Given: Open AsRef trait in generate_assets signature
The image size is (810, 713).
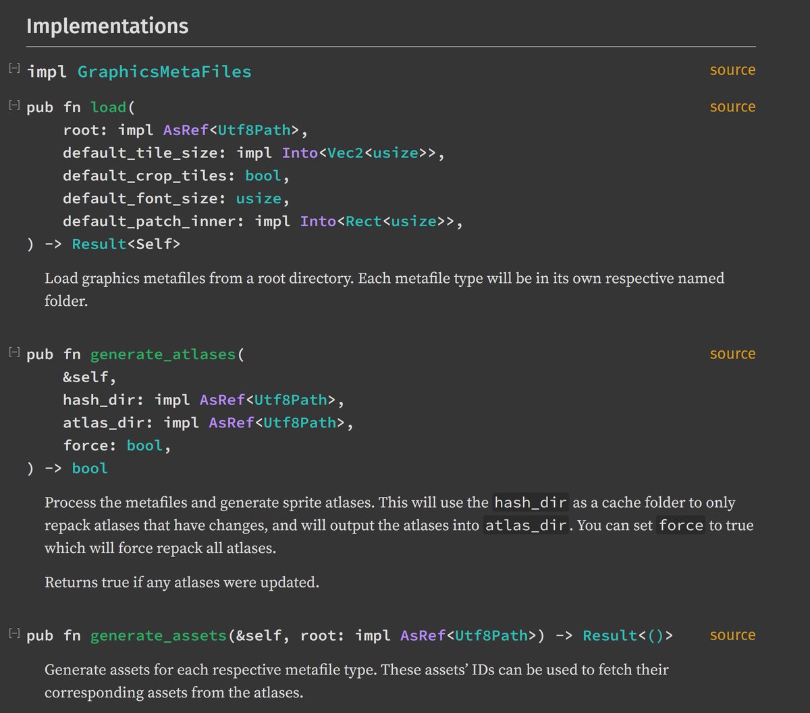Looking at the screenshot, I should tap(423, 635).
